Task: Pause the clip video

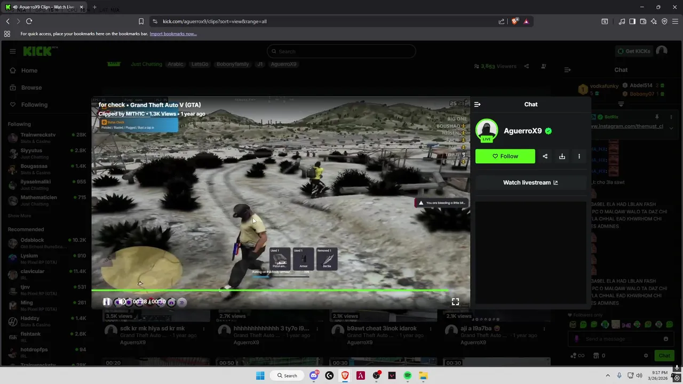Action: point(107,302)
